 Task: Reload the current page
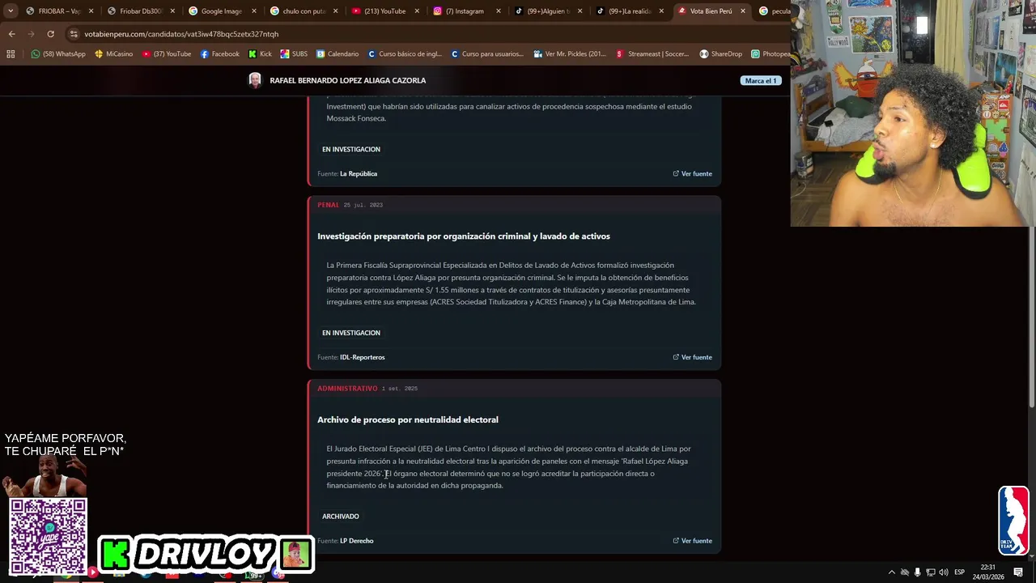point(50,34)
